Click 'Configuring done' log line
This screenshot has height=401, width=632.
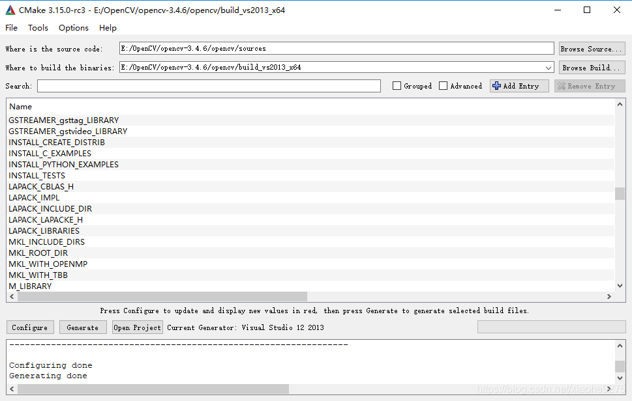click(x=51, y=365)
